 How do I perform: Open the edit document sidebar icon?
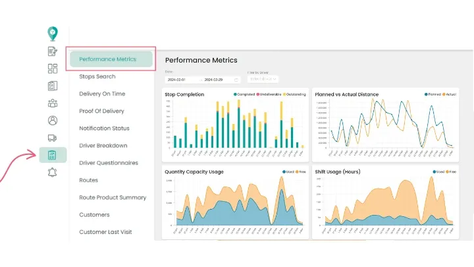click(x=53, y=51)
